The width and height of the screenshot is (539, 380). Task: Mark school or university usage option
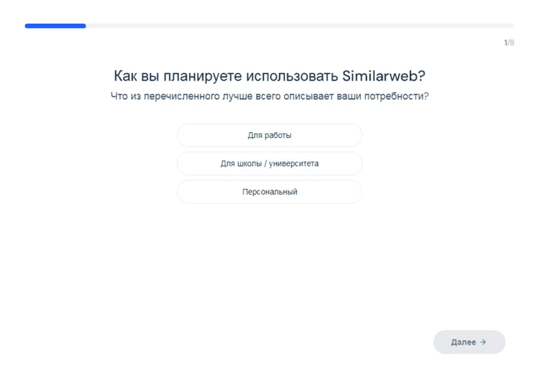coord(269,164)
